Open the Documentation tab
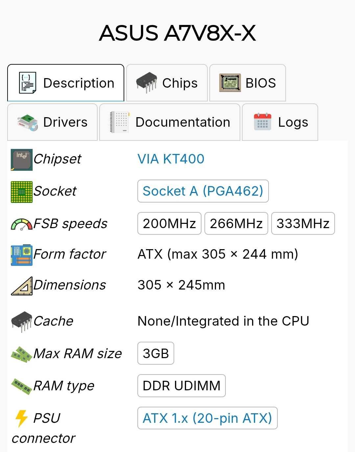 click(170, 122)
